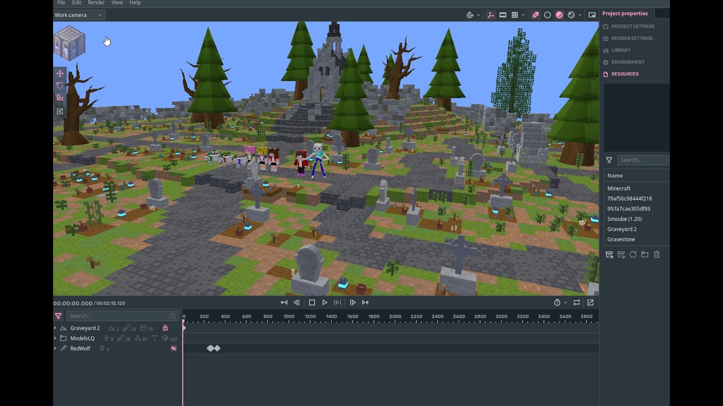Open the secondary view window icon

point(592,15)
